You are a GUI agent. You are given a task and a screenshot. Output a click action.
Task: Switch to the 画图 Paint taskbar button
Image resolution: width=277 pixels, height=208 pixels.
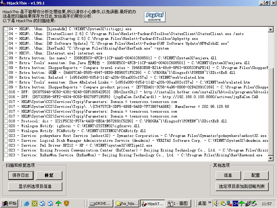pyautogui.click(x=179, y=203)
